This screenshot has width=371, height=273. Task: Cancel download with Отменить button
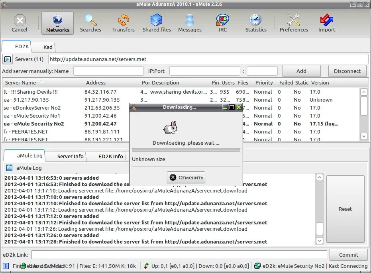[x=186, y=177]
